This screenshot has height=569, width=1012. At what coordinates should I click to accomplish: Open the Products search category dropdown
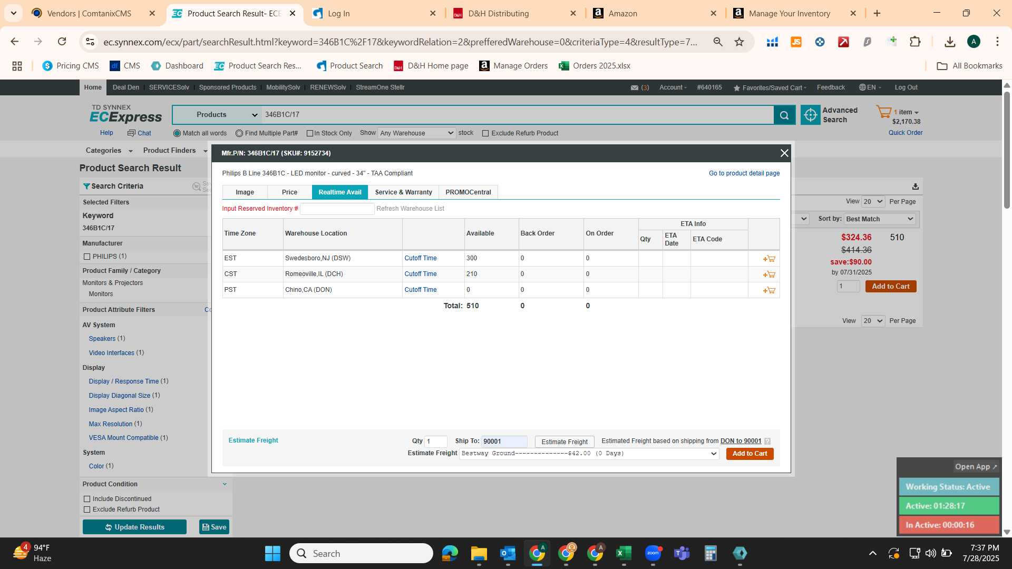pos(217,115)
